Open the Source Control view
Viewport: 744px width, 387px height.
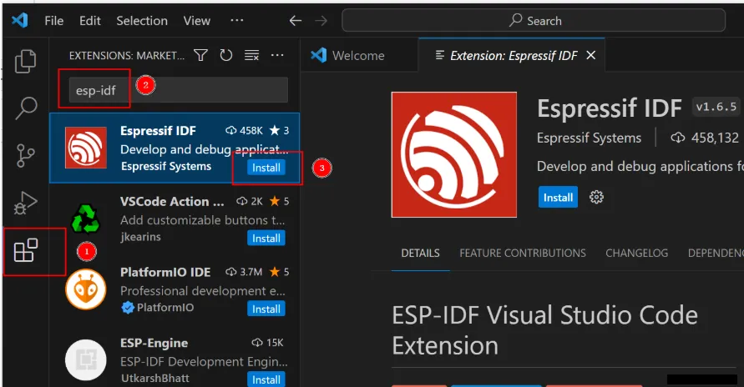pyautogui.click(x=27, y=154)
